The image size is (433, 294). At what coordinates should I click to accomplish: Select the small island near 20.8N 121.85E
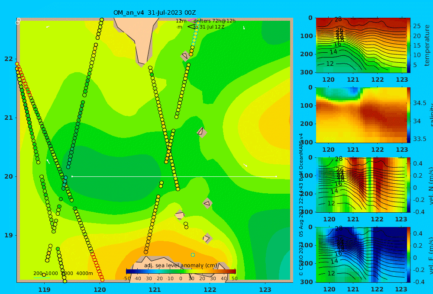click(x=202, y=132)
